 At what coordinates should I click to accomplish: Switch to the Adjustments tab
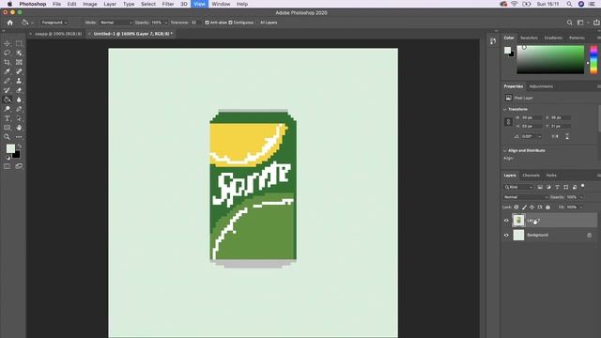click(541, 86)
